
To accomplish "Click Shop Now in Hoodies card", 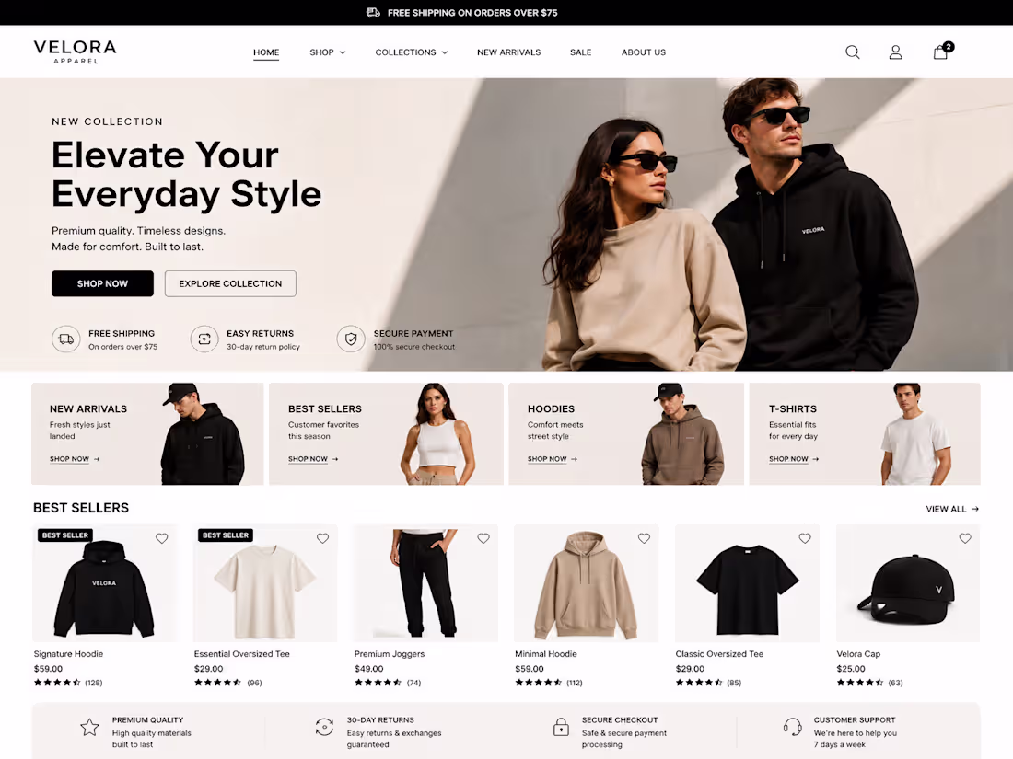I will (553, 459).
